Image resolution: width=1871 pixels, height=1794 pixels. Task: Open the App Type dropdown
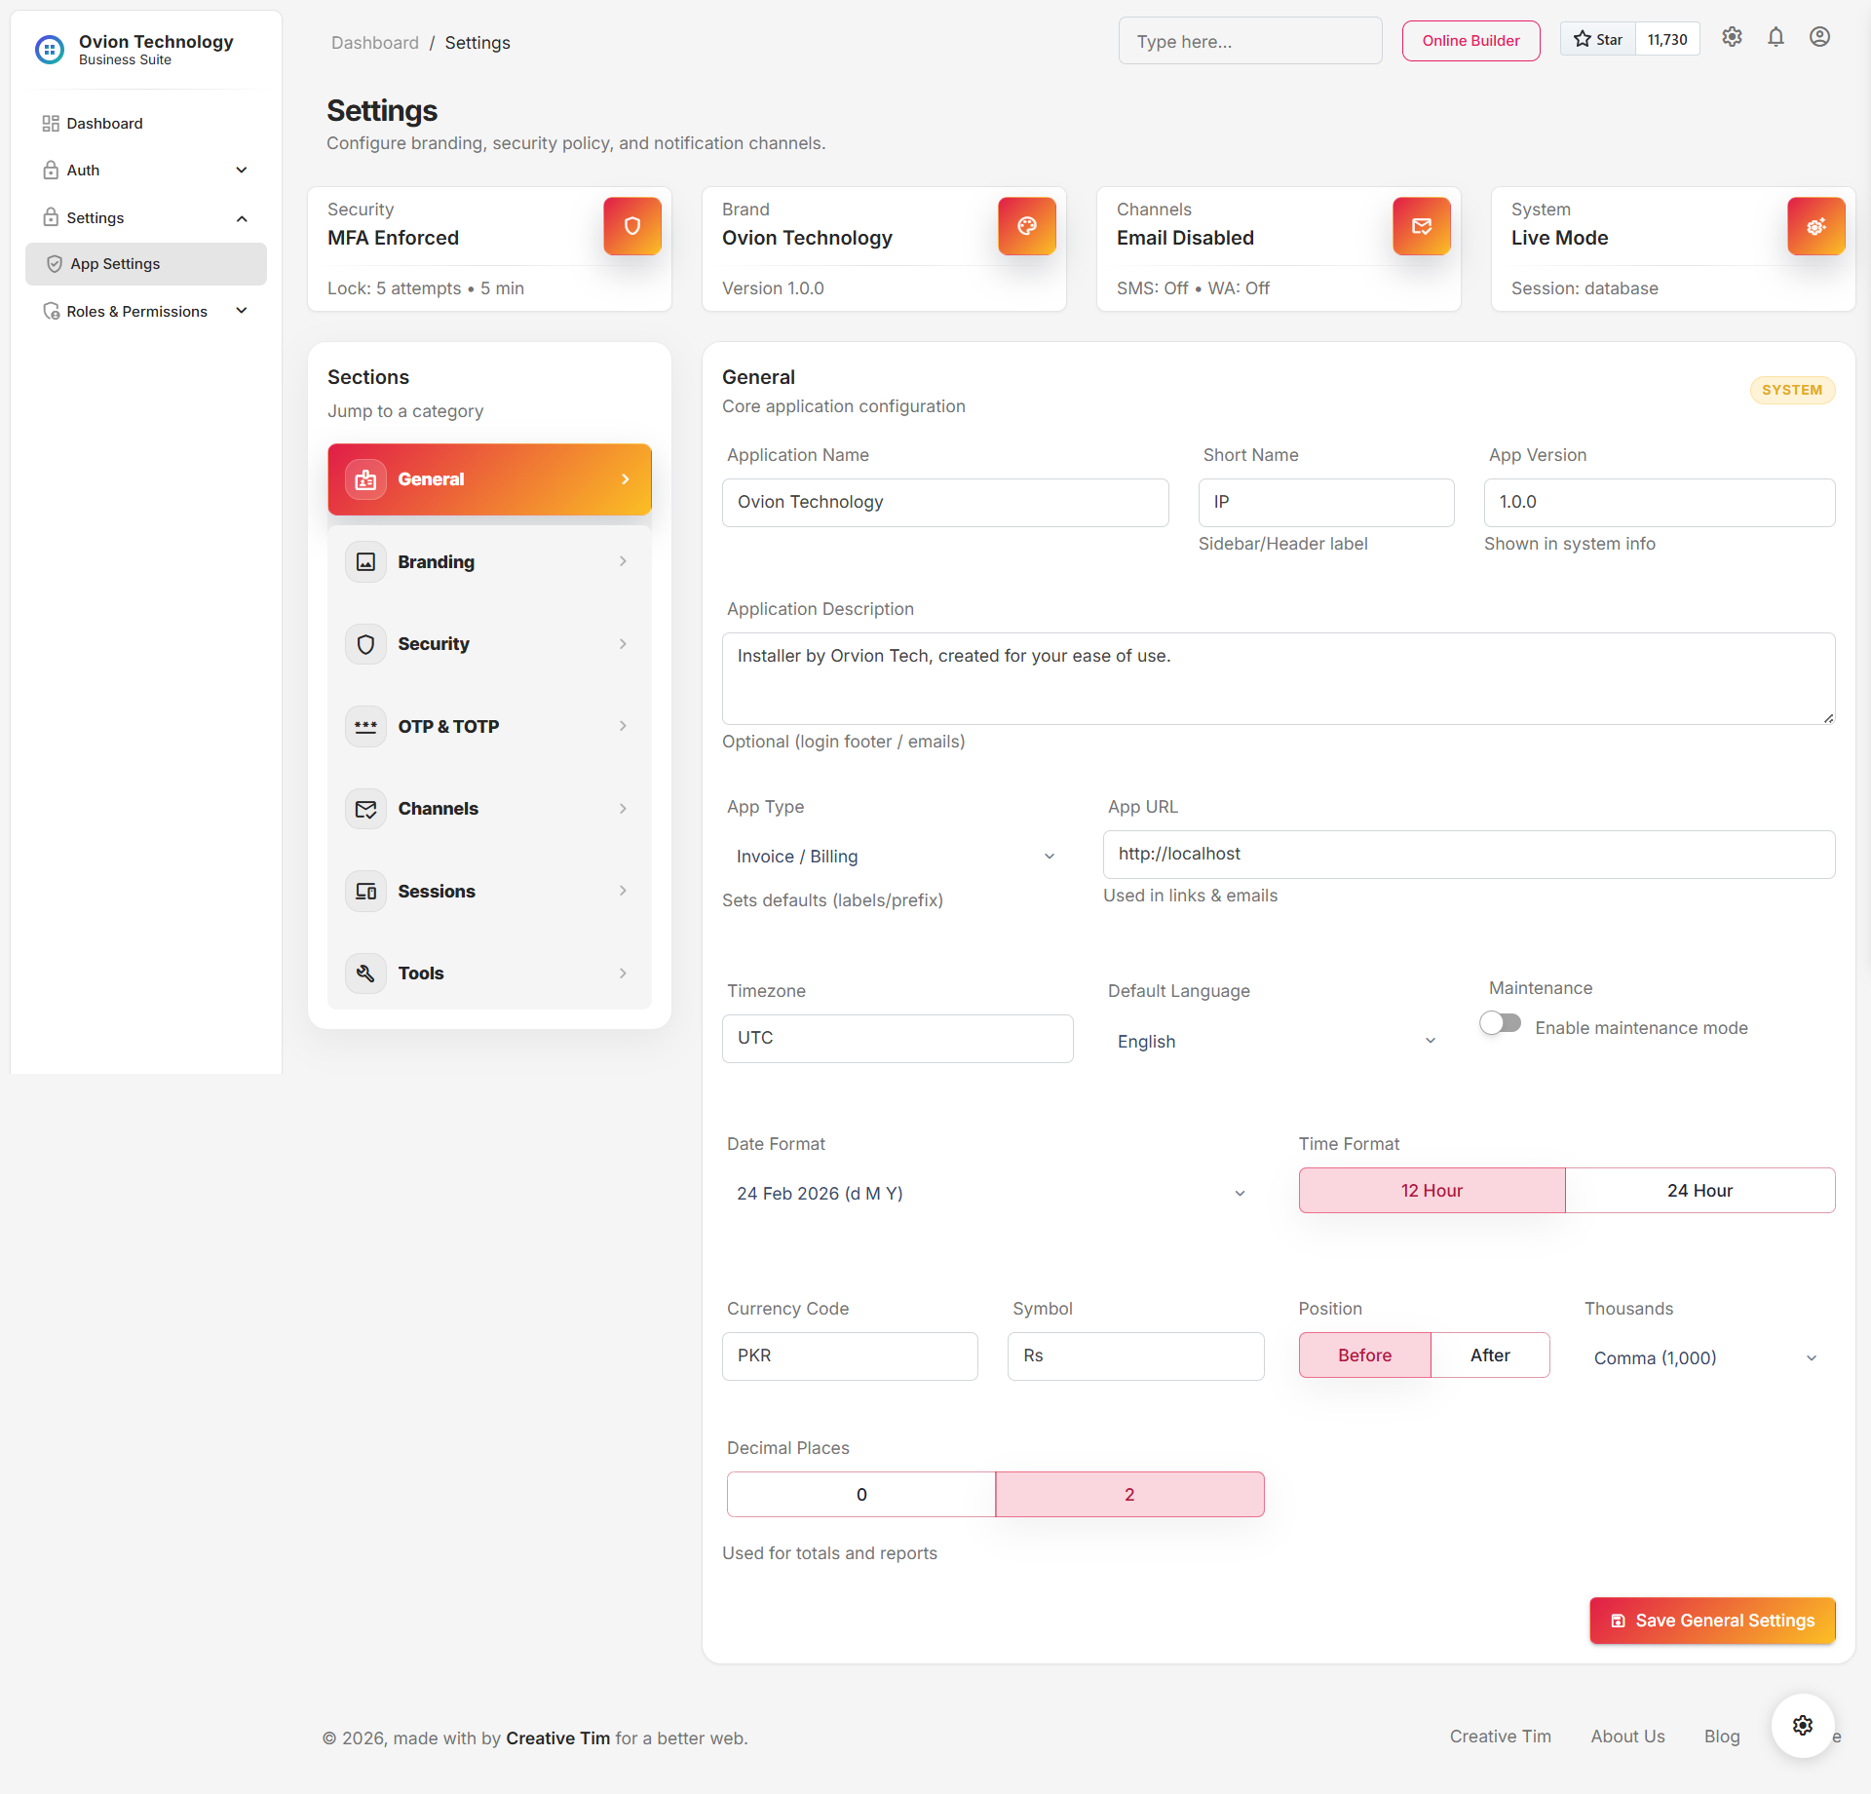tap(895, 856)
